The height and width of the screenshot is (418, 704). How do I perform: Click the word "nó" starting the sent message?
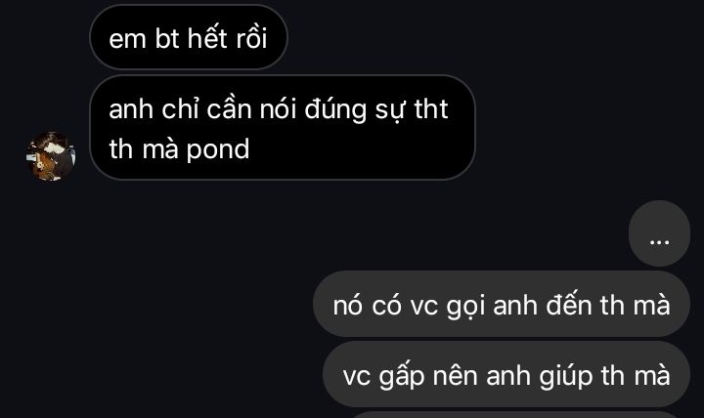click(x=347, y=306)
